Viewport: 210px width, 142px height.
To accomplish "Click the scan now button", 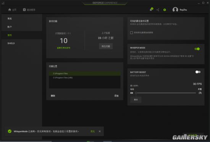I will point(106,46).
